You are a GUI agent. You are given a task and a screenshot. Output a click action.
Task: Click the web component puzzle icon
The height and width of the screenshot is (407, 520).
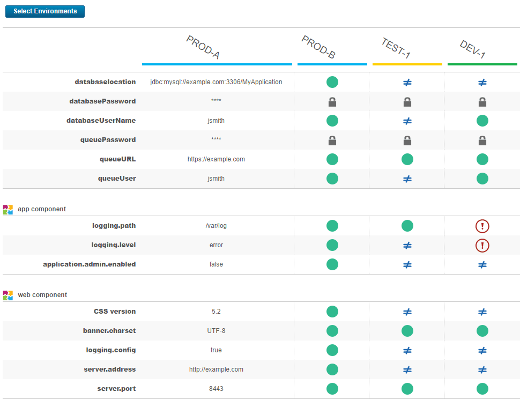tap(8, 294)
